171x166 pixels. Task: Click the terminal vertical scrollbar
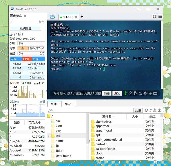click(x=162, y=54)
